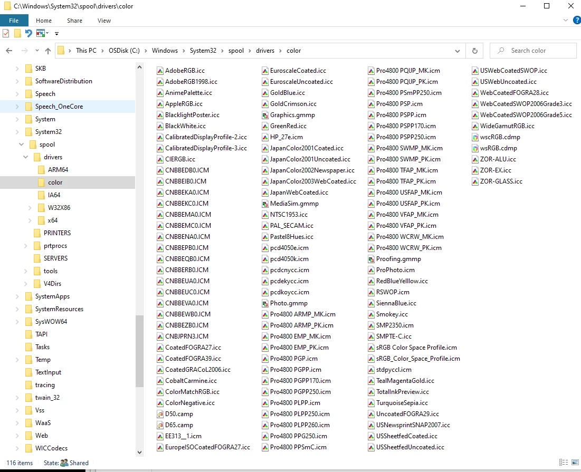The image size is (581, 472).
Task: Click 'OSDisk (C:)' in the address breadcrumb
Action: (x=124, y=51)
